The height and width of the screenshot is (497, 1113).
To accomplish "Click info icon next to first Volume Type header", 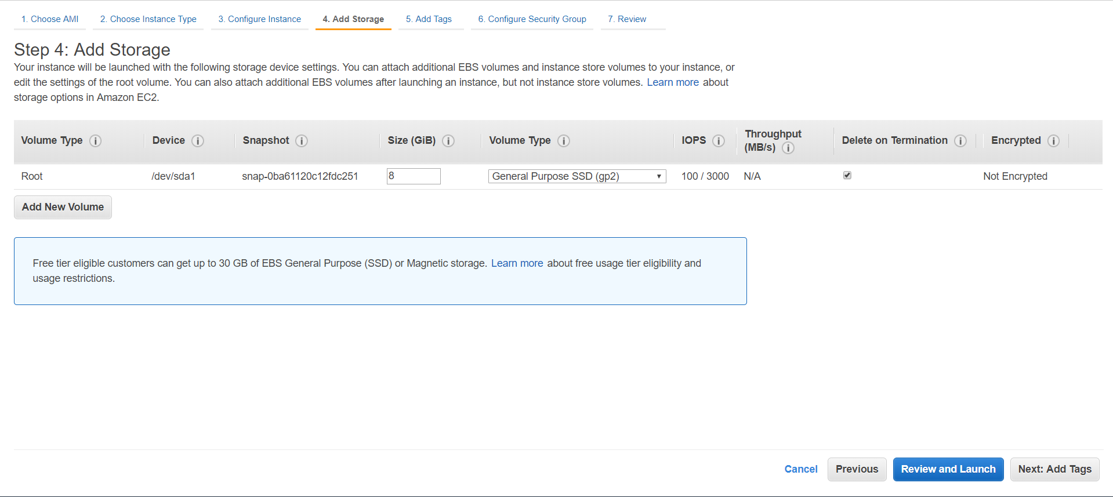I will [96, 141].
